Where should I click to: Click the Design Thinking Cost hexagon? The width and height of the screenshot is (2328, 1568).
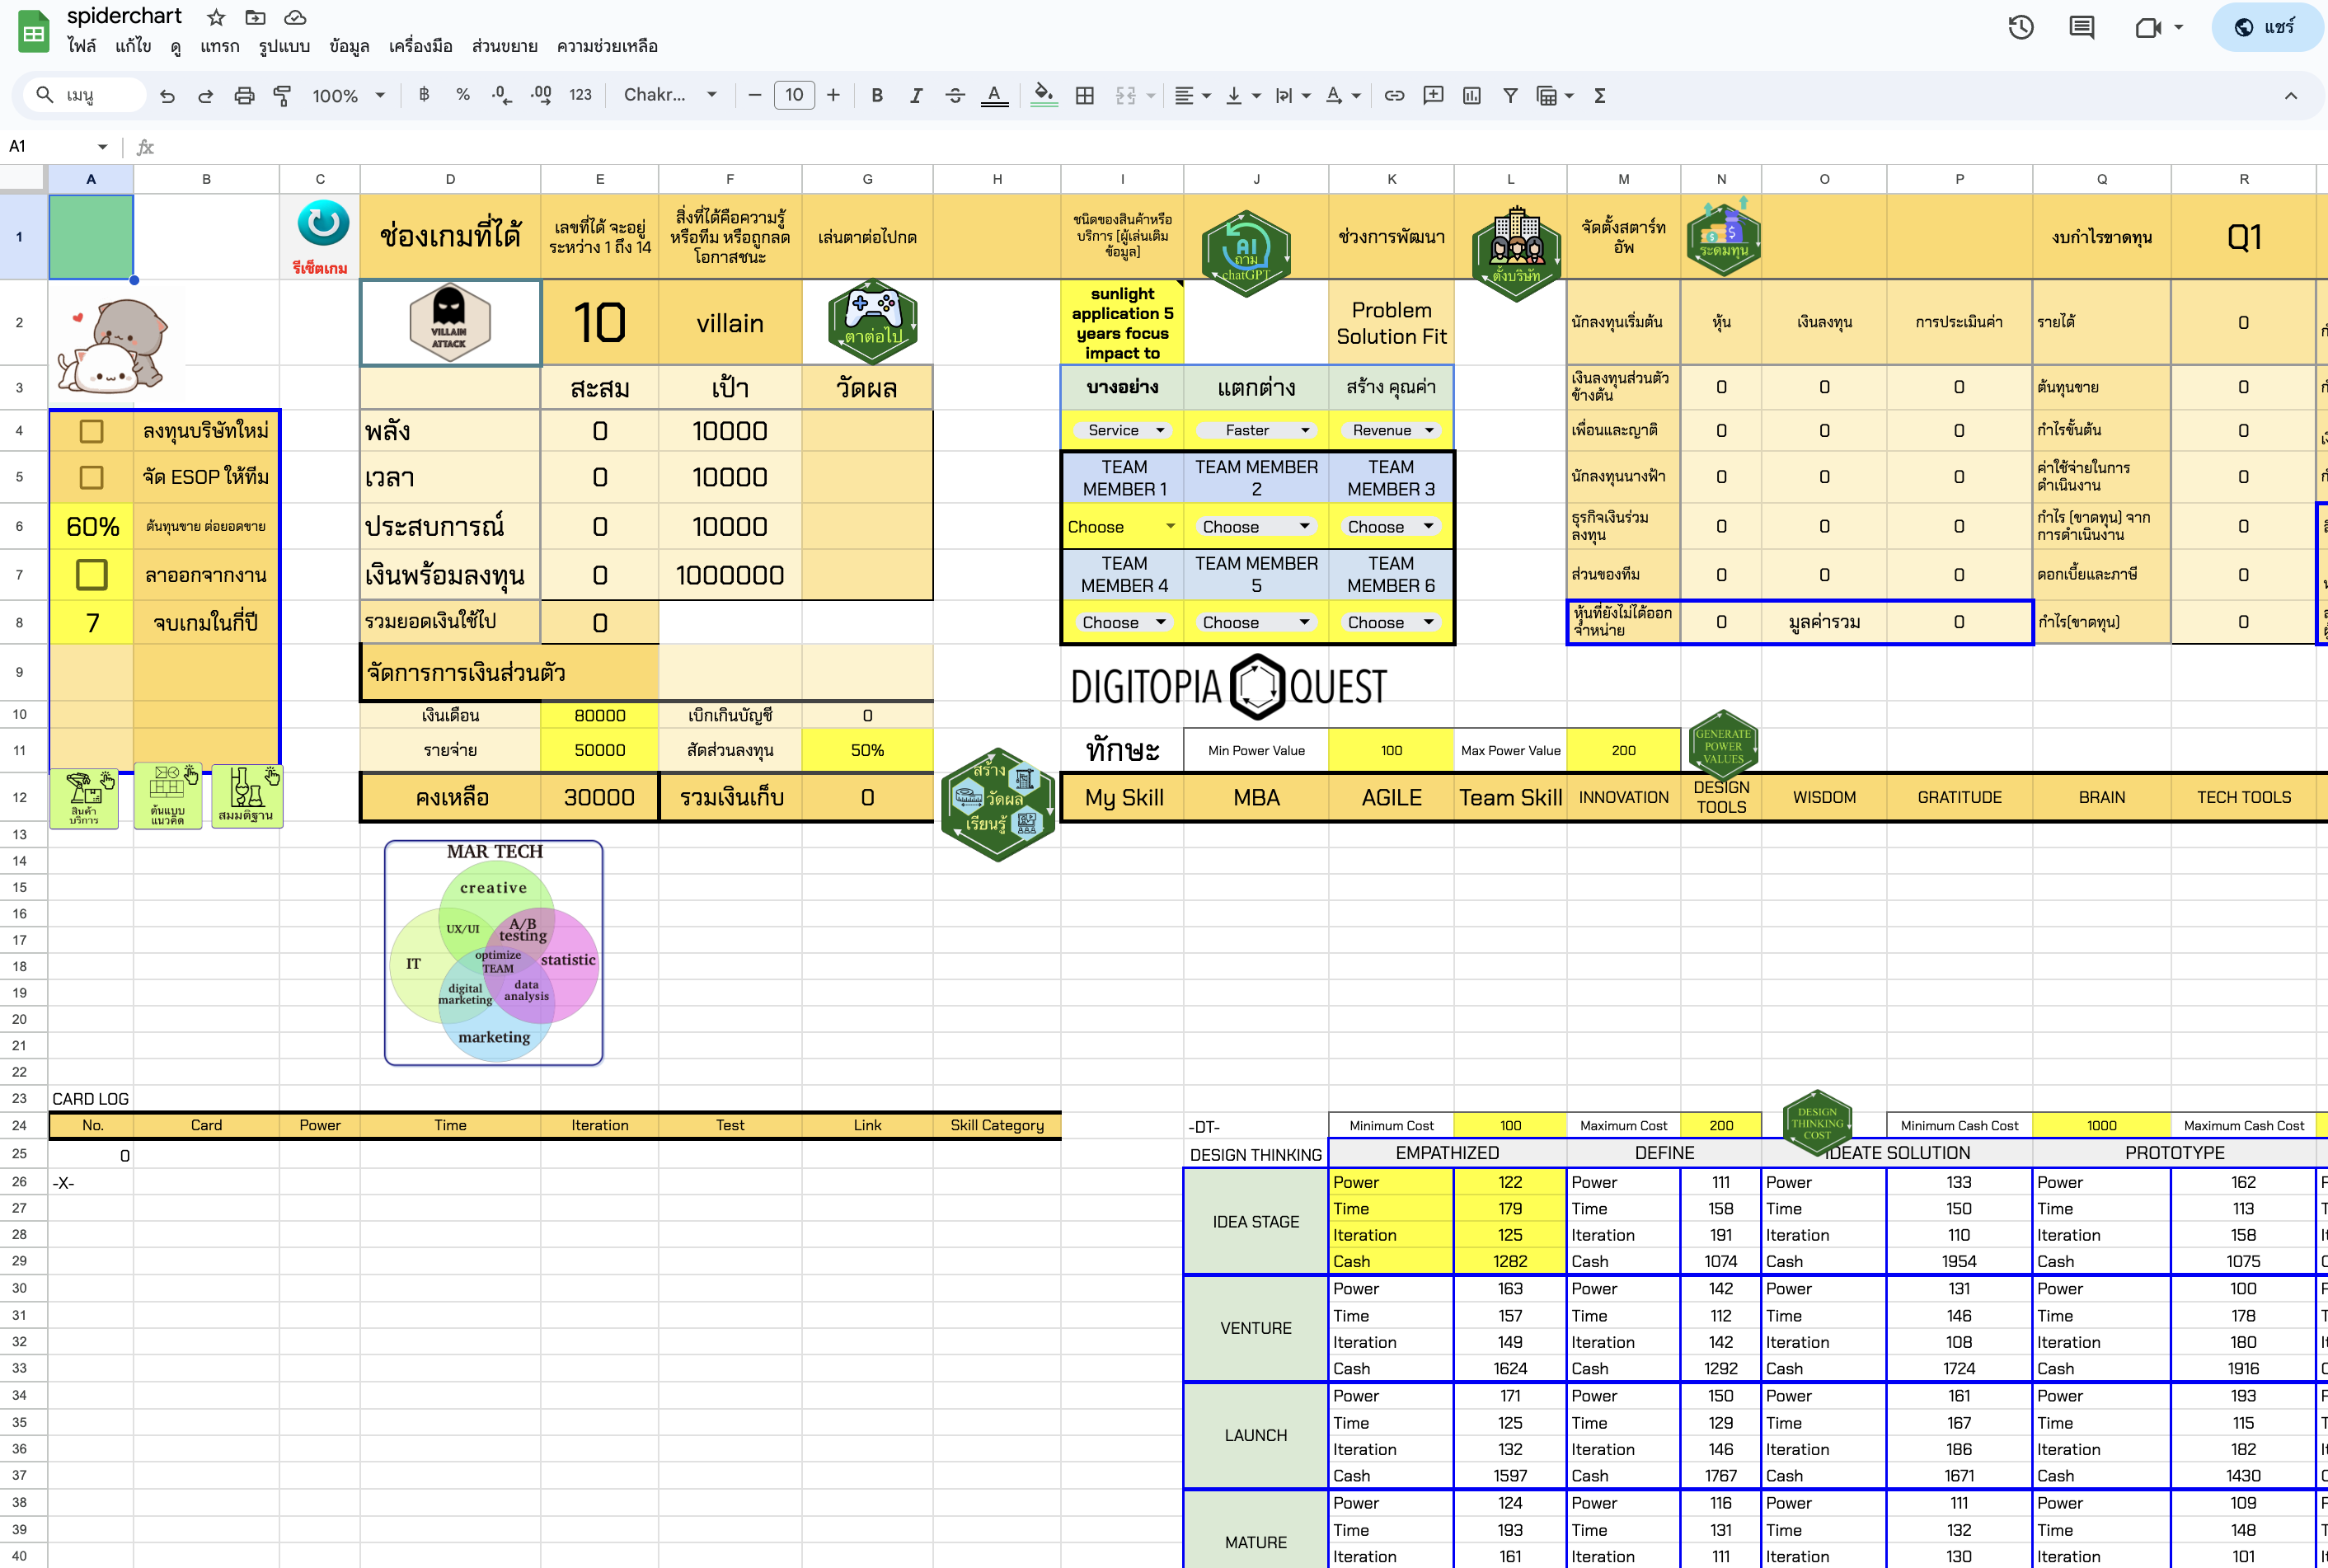[1817, 1122]
